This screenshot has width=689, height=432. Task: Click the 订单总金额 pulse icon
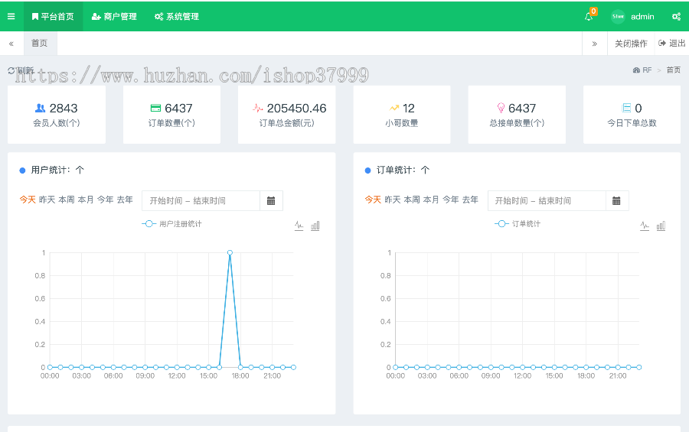pyautogui.click(x=257, y=108)
